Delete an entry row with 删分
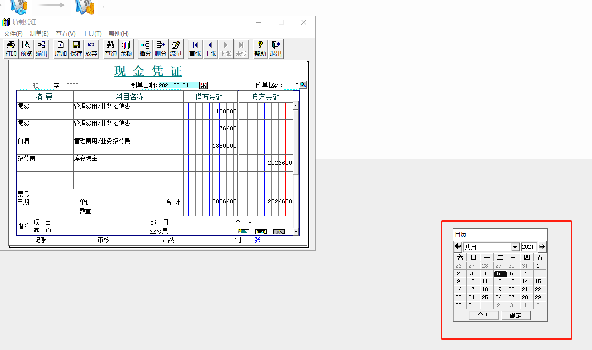The width and height of the screenshot is (592, 350). (161, 49)
